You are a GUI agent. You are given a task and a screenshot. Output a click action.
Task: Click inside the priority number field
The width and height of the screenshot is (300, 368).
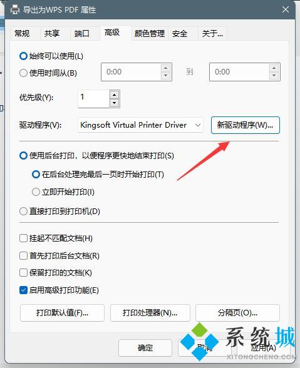point(94,99)
